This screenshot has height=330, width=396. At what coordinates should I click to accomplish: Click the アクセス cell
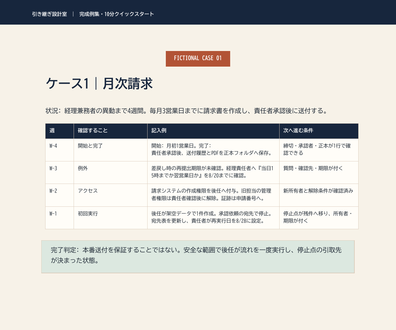(110, 195)
